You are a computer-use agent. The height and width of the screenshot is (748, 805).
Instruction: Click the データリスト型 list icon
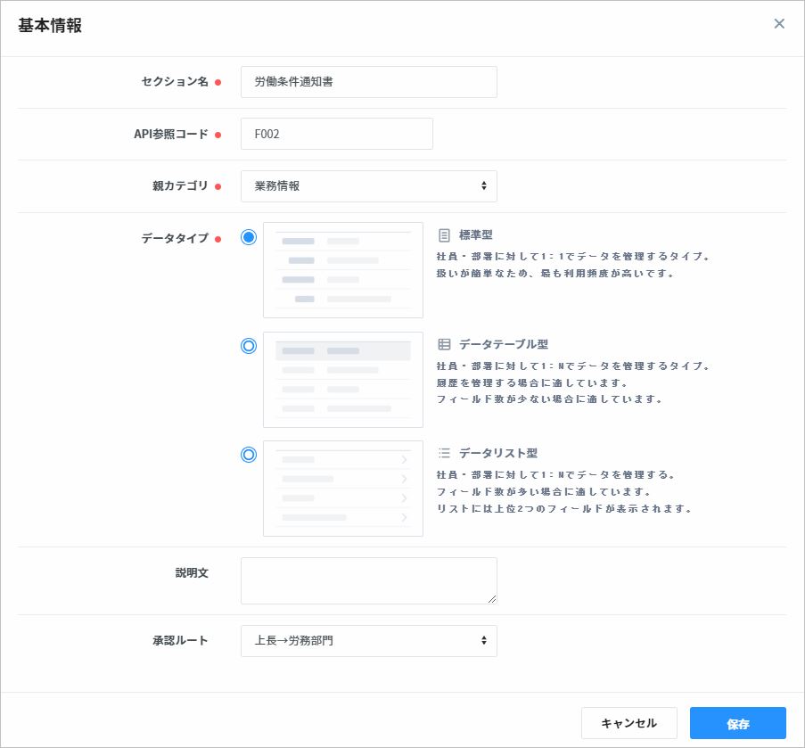[x=444, y=453]
